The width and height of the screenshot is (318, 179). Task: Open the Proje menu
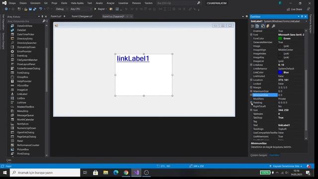(54, 3)
